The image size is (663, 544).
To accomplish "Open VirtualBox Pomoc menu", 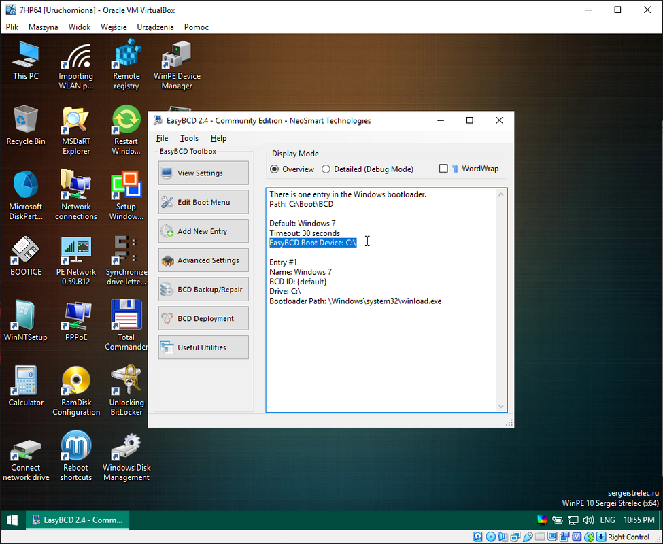I will coord(197,27).
